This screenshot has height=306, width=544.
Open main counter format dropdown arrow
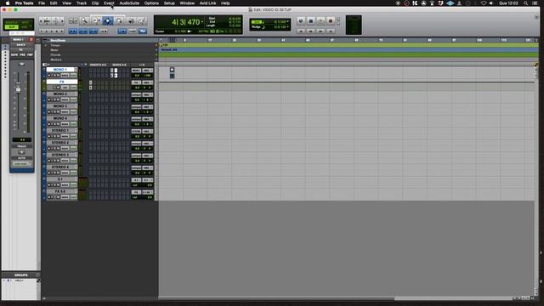coord(202,22)
